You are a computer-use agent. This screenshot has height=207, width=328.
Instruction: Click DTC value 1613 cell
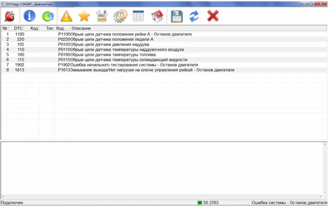20,70
